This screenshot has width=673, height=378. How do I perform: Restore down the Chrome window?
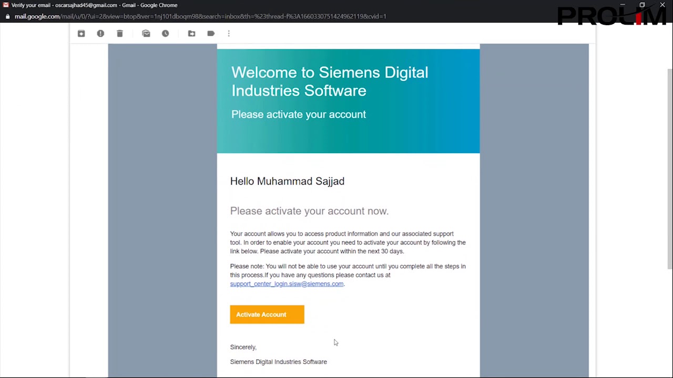click(x=642, y=5)
